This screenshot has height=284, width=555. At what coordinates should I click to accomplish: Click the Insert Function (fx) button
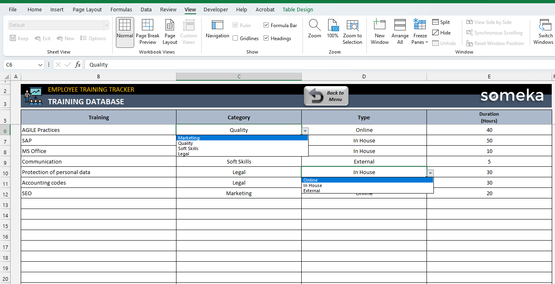pyautogui.click(x=77, y=65)
